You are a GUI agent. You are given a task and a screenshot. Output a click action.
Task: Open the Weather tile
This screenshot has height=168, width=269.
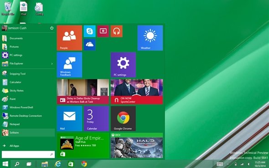(150, 38)
